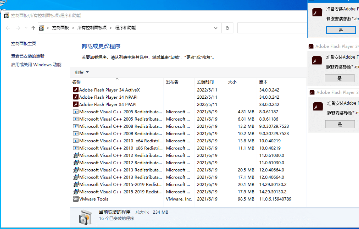Image resolution: width=359 pixels, height=229 pixels.
Task: Click the 控制面板 breadcrumb
Action: pyautogui.click(x=60, y=28)
